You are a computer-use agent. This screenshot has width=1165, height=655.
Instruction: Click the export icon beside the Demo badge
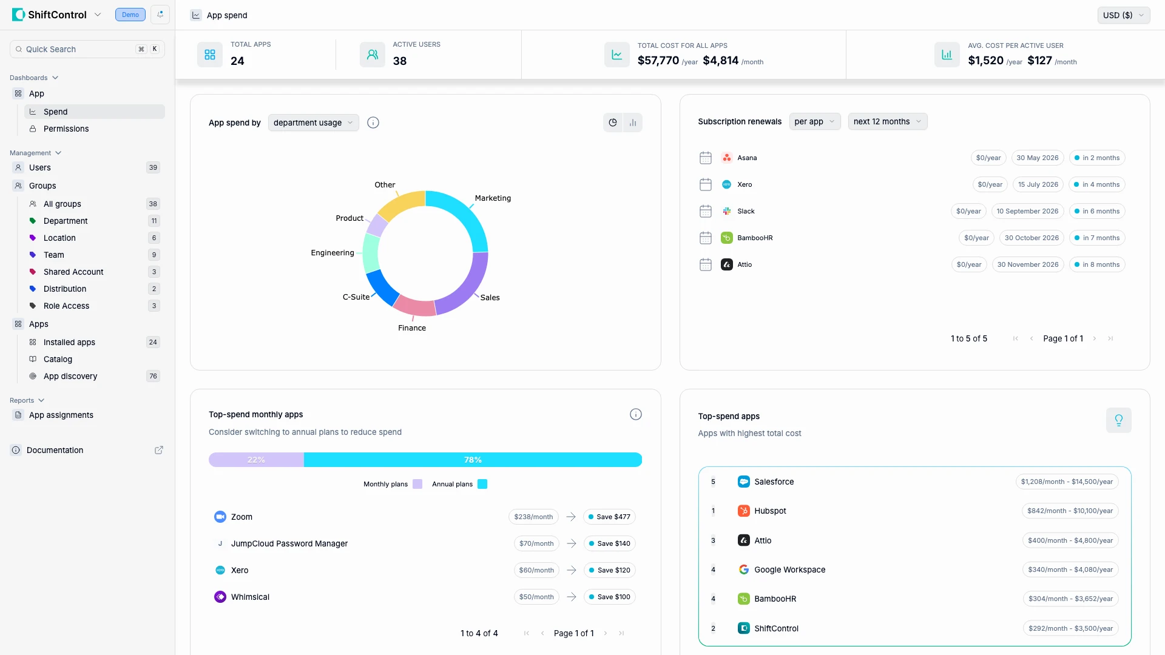(x=159, y=14)
